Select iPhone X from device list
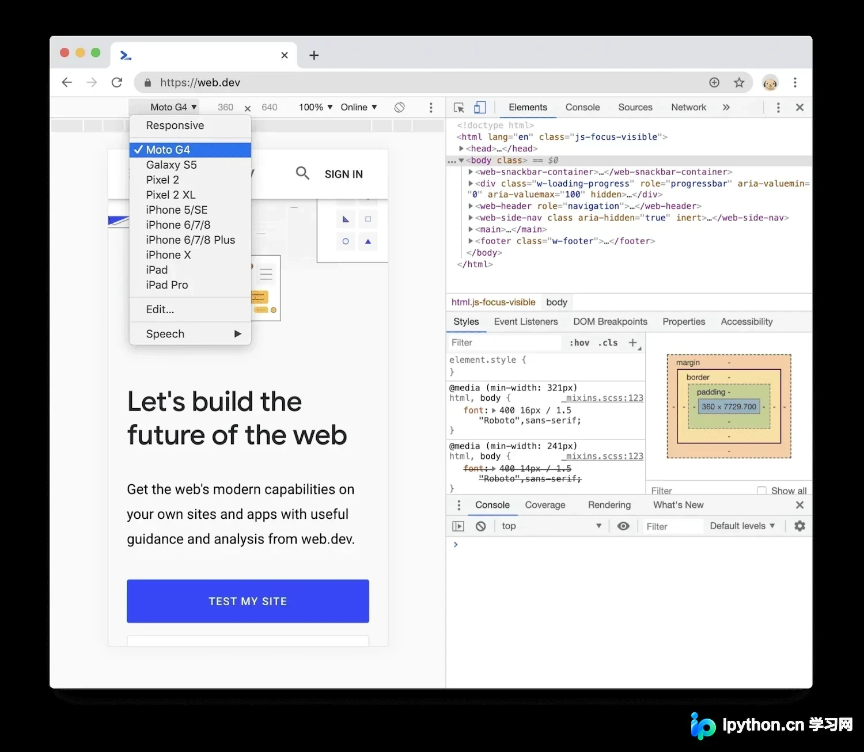The height and width of the screenshot is (752, 864). click(190, 255)
